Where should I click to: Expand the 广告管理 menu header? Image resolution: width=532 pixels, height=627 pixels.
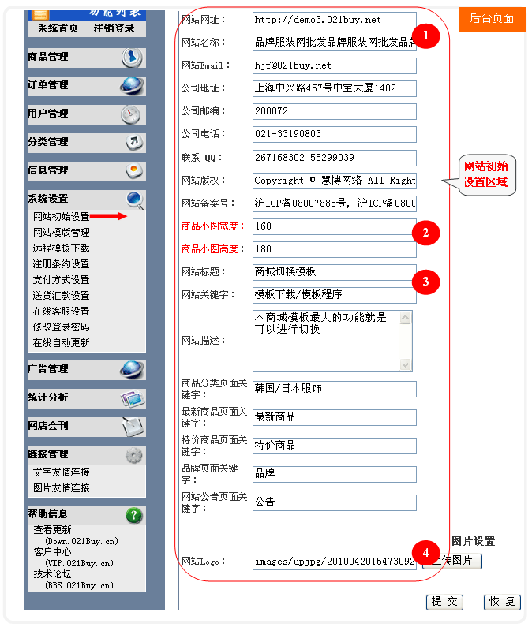tap(87, 370)
